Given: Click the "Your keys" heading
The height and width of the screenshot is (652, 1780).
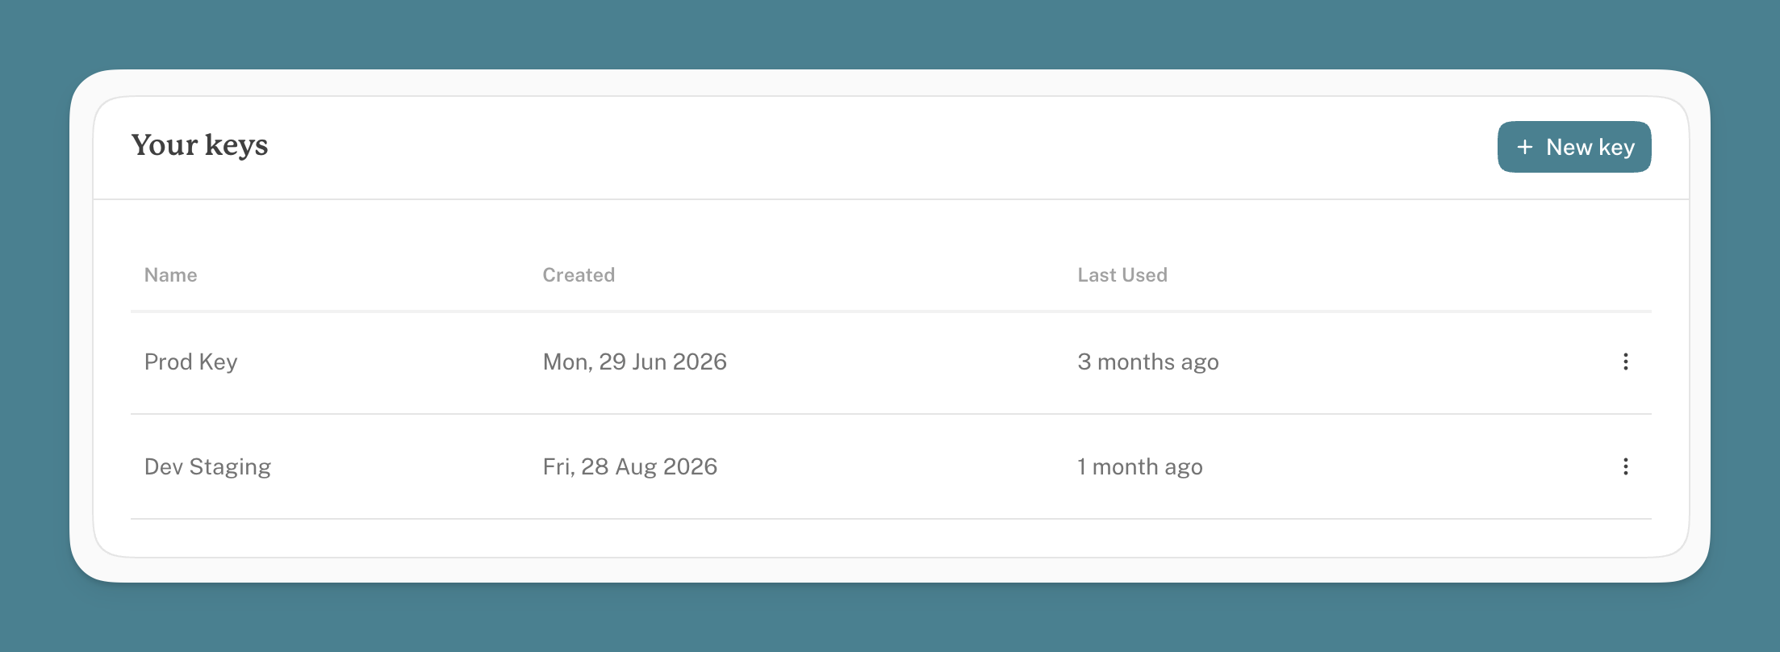Looking at the screenshot, I should pos(199,145).
